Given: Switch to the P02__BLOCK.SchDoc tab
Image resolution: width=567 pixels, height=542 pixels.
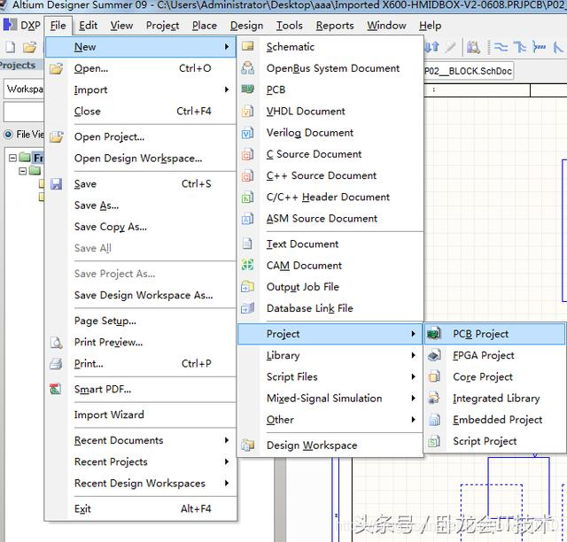Looking at the screenshot, I should click(x=469, y=71).
